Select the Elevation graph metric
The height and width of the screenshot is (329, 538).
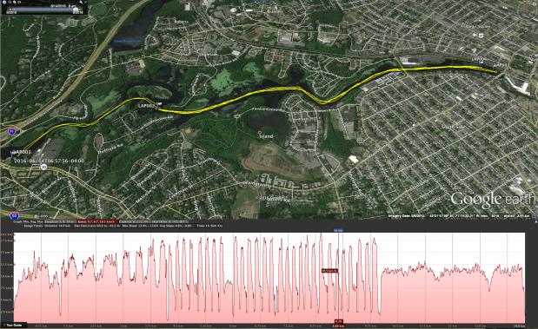point(60,221)
